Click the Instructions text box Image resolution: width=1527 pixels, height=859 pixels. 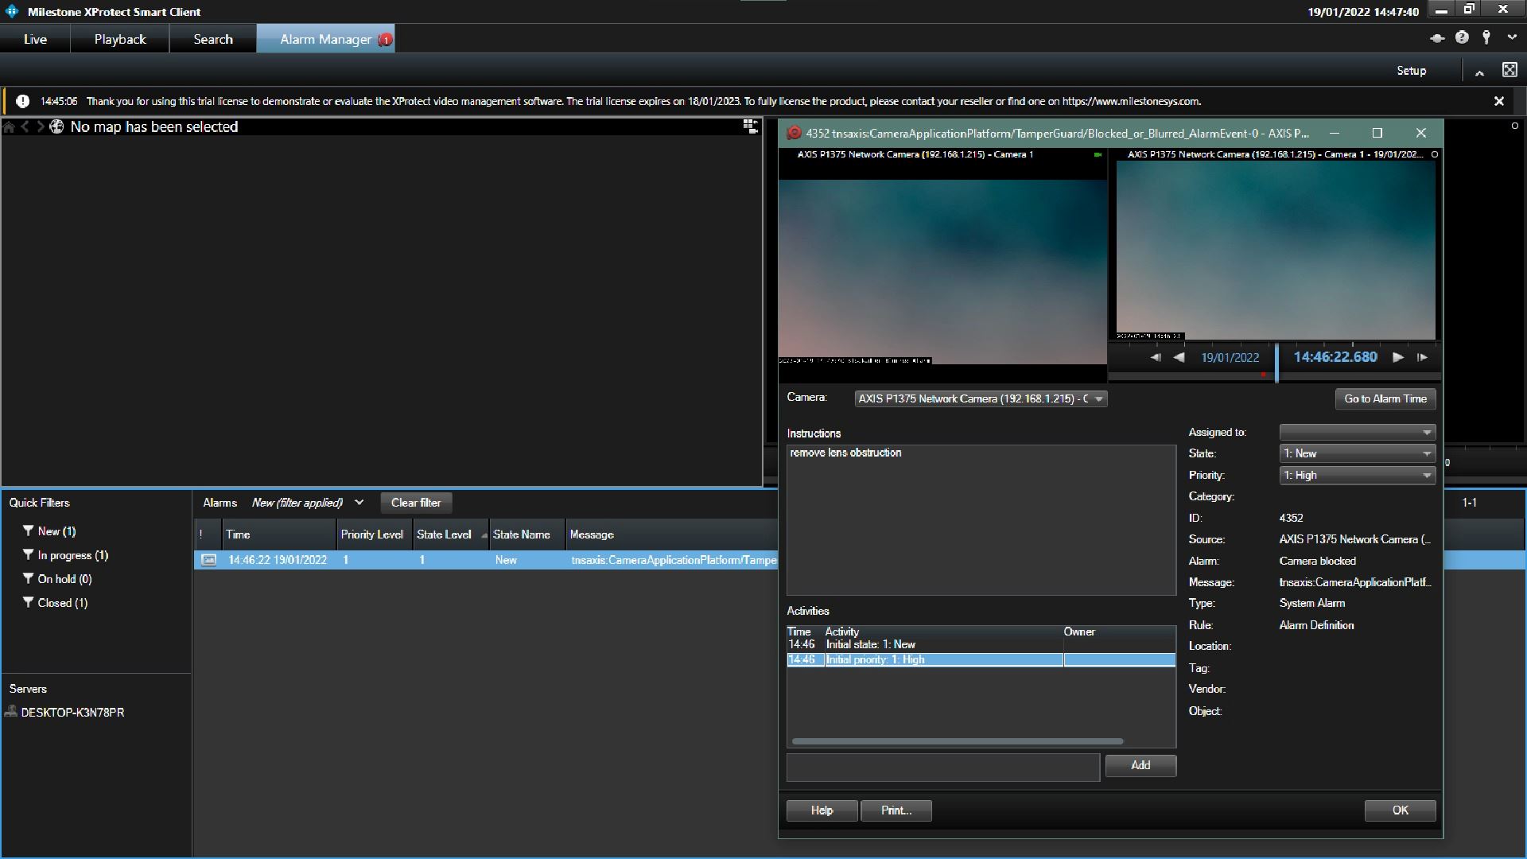pyautogui.click(x=981, y=519)
